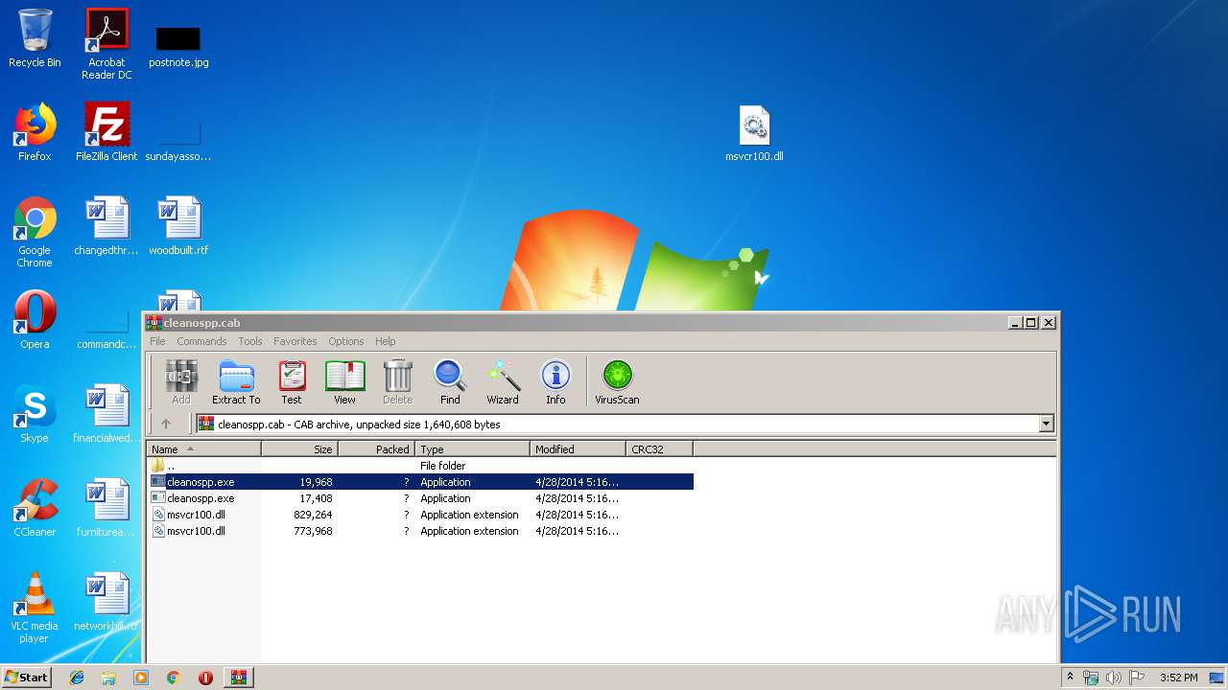1228x690 pixels.
Task: Open Internet Explorer from the taskbar
Action: [77, 678]
